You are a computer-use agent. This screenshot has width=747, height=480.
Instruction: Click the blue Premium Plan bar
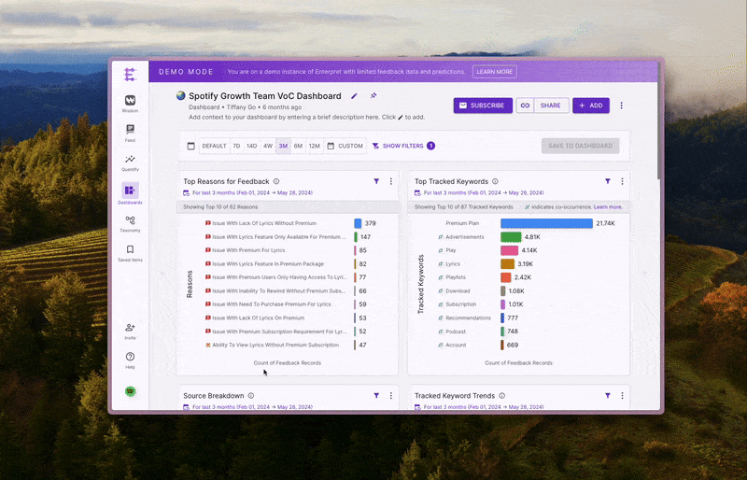pyautogui.click(x=546, y=223)
